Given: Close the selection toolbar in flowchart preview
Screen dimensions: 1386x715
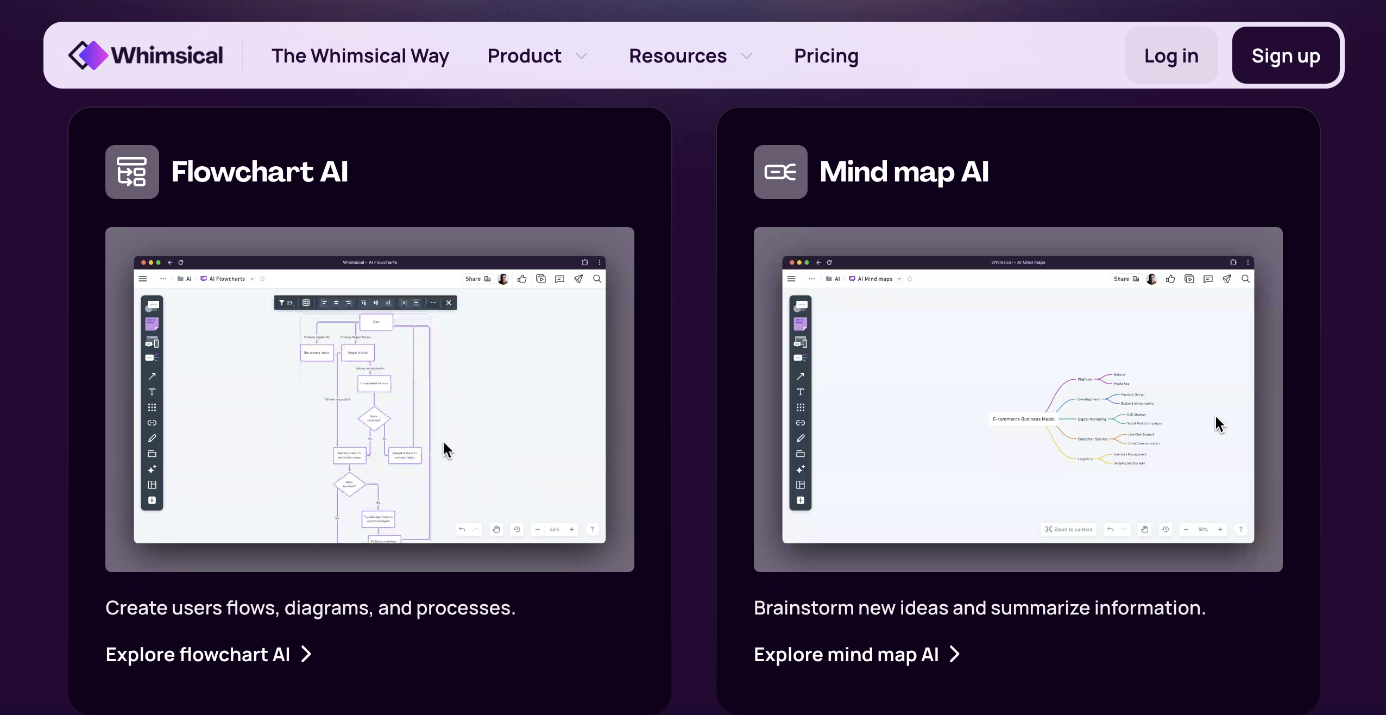Looking at the screenshot, I should click(449, 303).
